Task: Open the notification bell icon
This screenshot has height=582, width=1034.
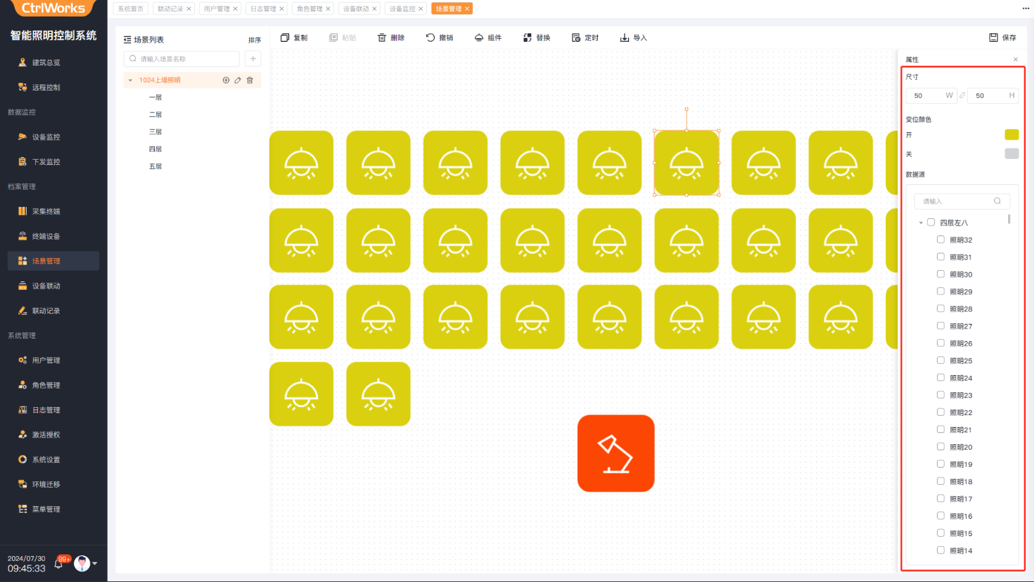Action: (x=59, y=564)
